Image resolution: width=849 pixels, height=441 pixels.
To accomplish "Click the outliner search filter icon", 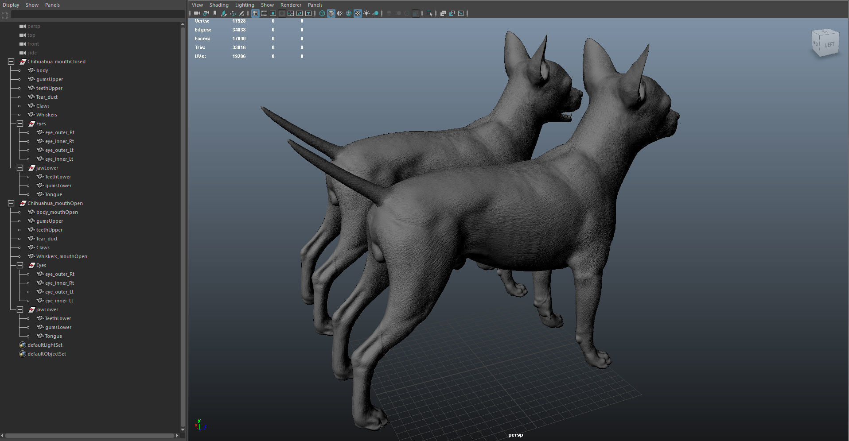I will coord(5,15).
